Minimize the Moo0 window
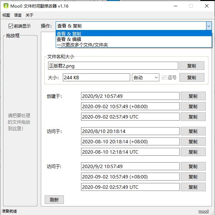The image size is (215, 215). click(176, 6)
